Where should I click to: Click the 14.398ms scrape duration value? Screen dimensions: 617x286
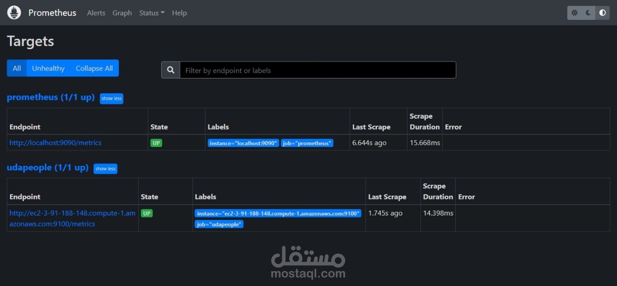[x=438, y=213]
